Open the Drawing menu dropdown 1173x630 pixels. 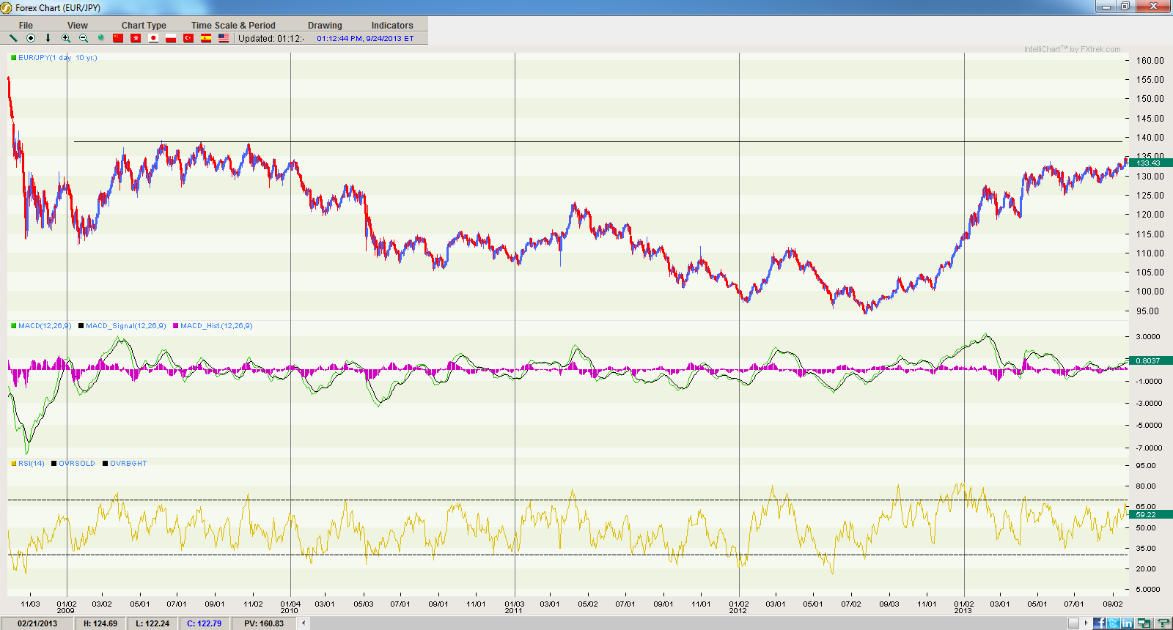[x=325, y=25]
